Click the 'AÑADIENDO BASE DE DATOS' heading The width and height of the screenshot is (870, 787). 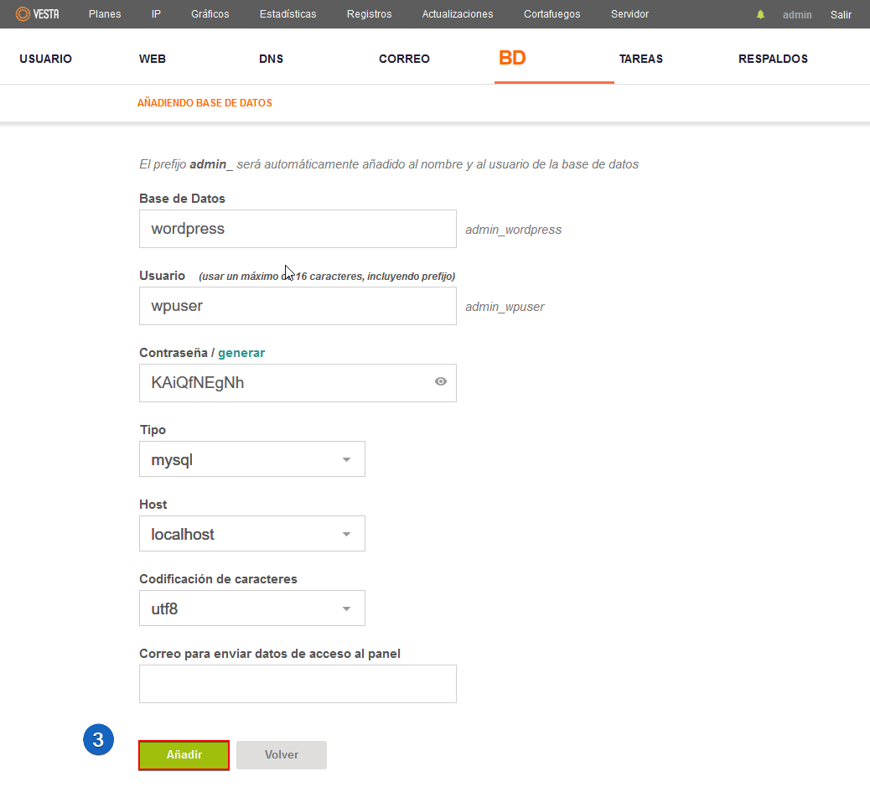point(205,103)
